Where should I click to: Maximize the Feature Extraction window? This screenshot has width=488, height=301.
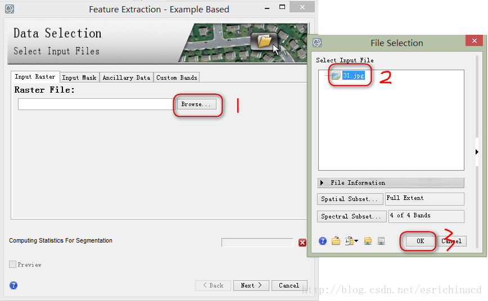pyautogui.click(x=282, y=7)
